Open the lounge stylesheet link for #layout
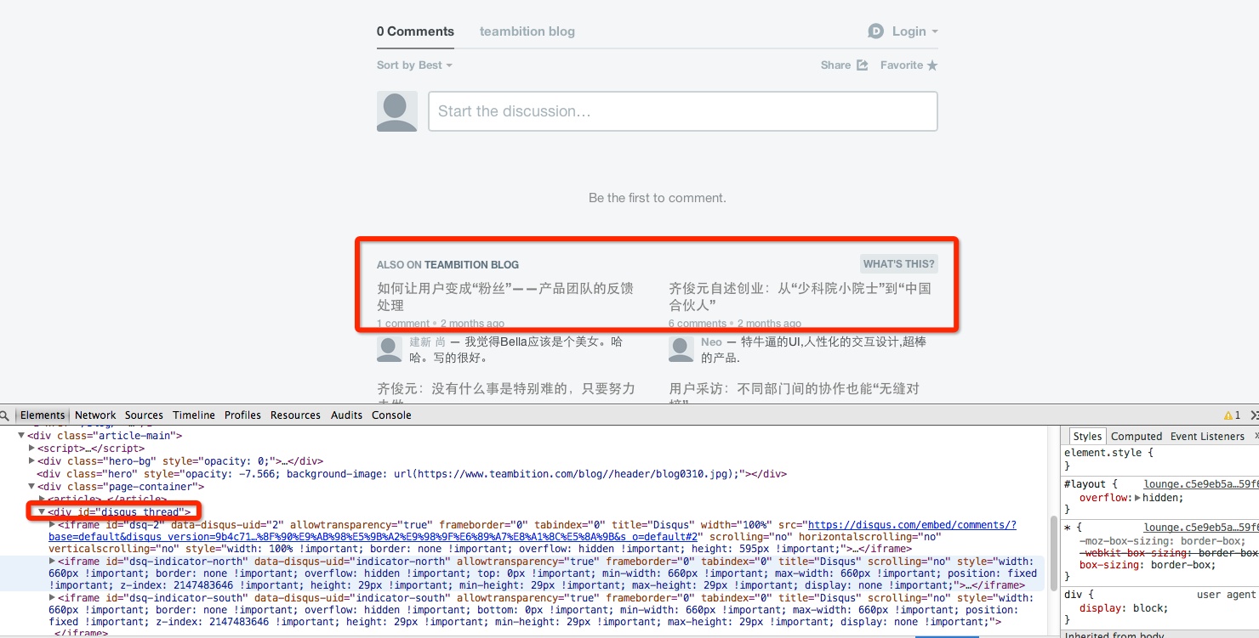The image size is (1259, 638). pos(1200,484)
